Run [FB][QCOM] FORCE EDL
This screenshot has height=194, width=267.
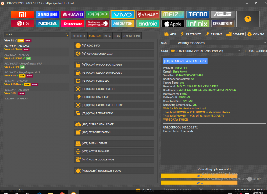(114, 81)
